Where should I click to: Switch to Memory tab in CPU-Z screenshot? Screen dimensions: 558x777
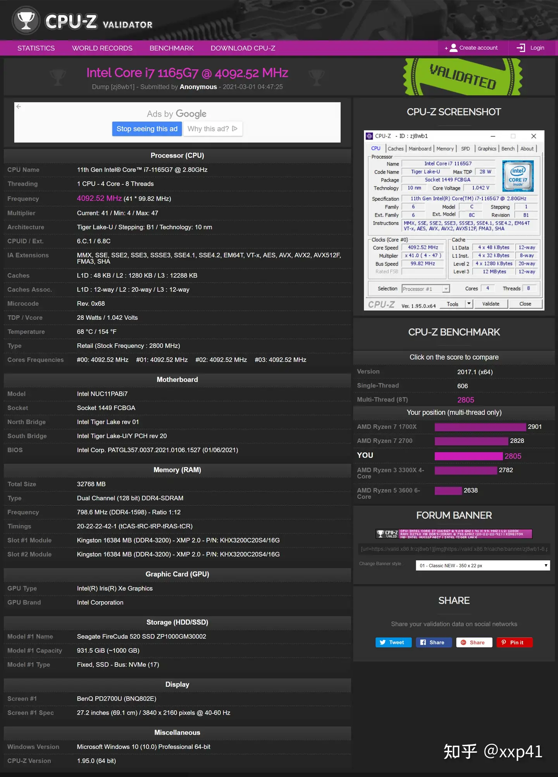(445, 149)
